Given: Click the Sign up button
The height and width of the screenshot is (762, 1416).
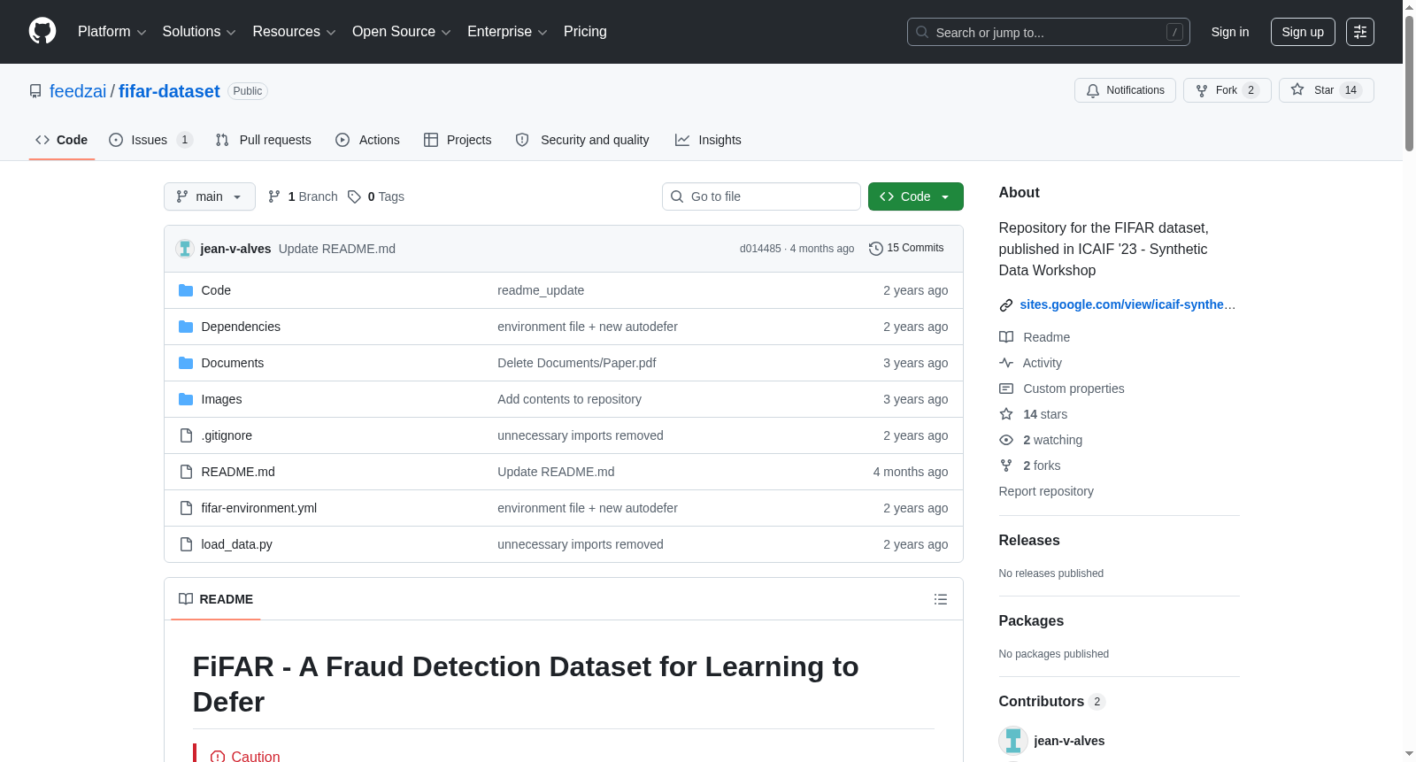Looking at the screenshot, I should tap(1303, 32).
